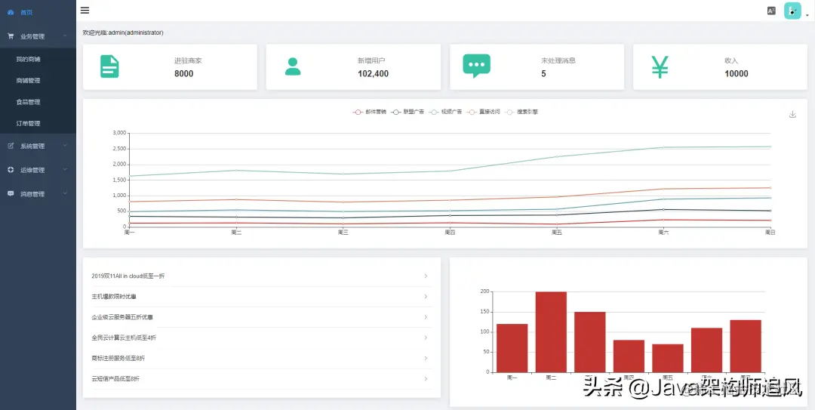Toggle 直接访问 series in chart legend

(x=484, y=112)
